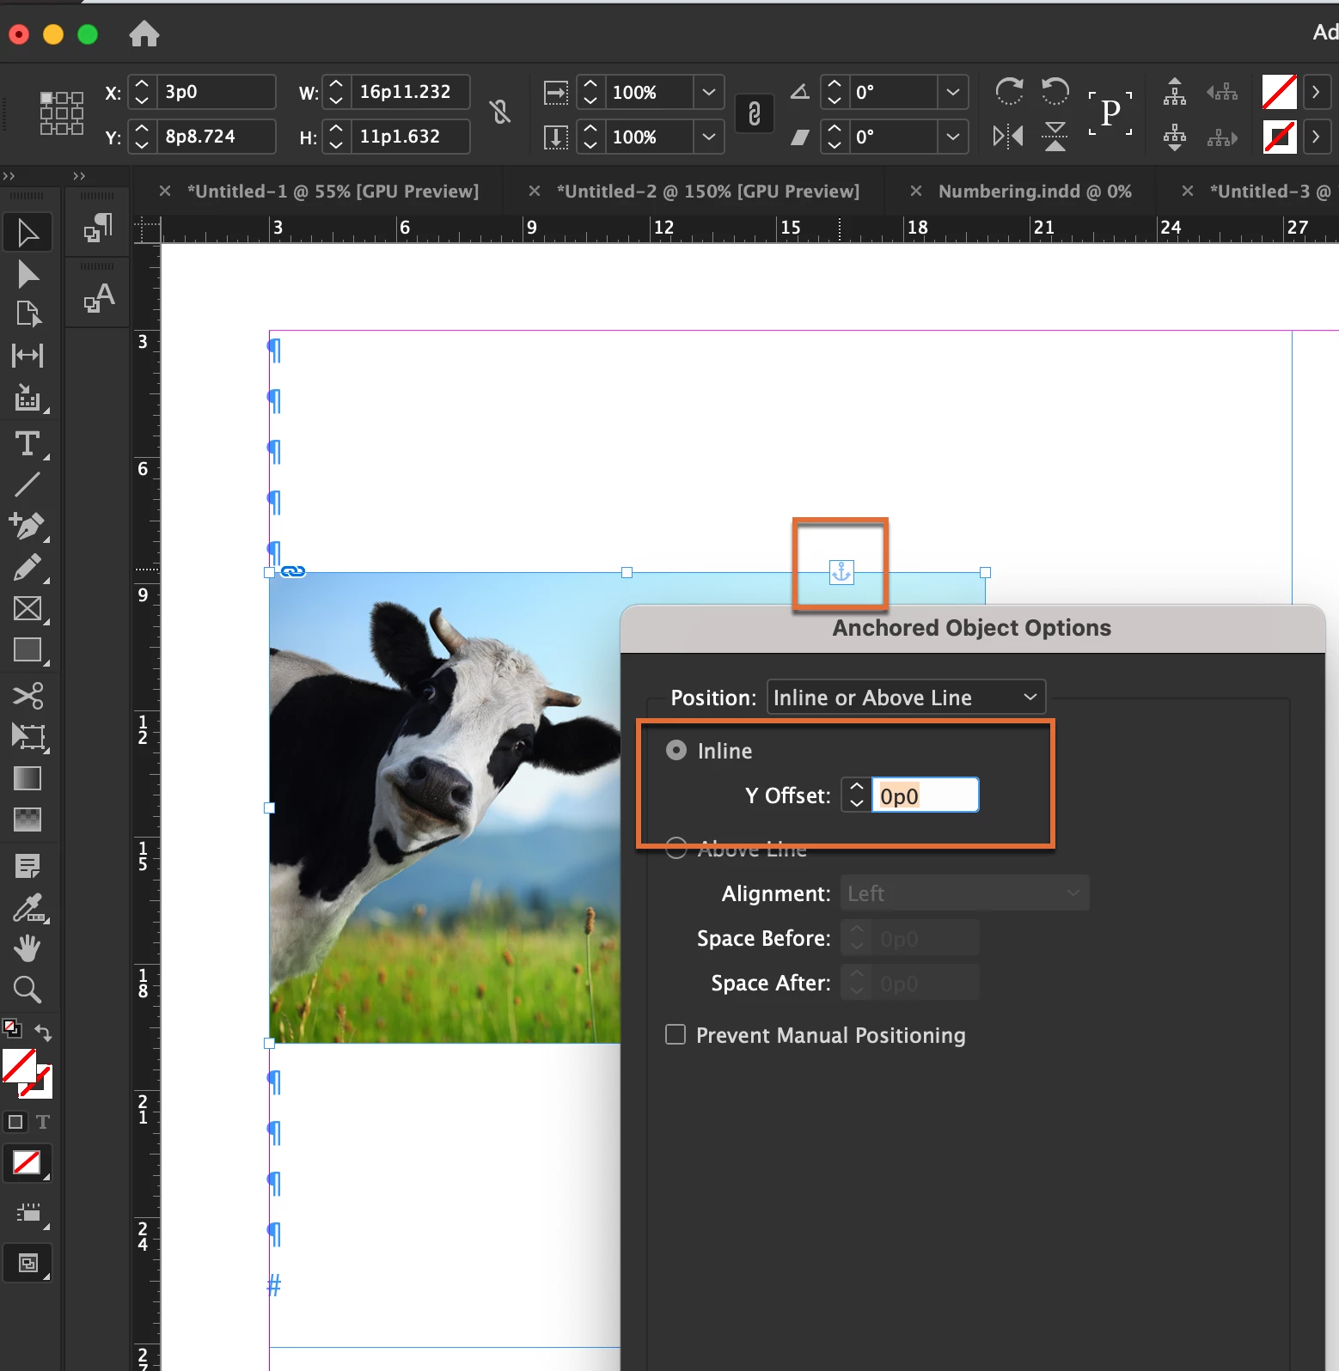
Task: Select the Rectangle tool
Action: (28, 650)
